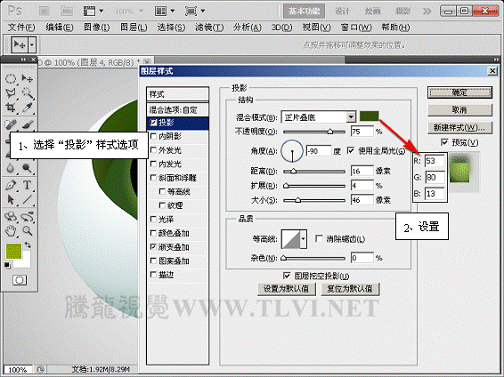Uncheck the 投影 style checkbox
Screen dimensions: 504x377
coord(154,122)
